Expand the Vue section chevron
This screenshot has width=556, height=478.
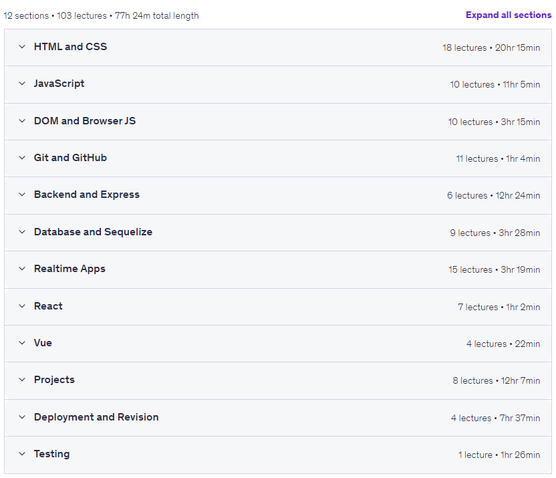point(22,343)
